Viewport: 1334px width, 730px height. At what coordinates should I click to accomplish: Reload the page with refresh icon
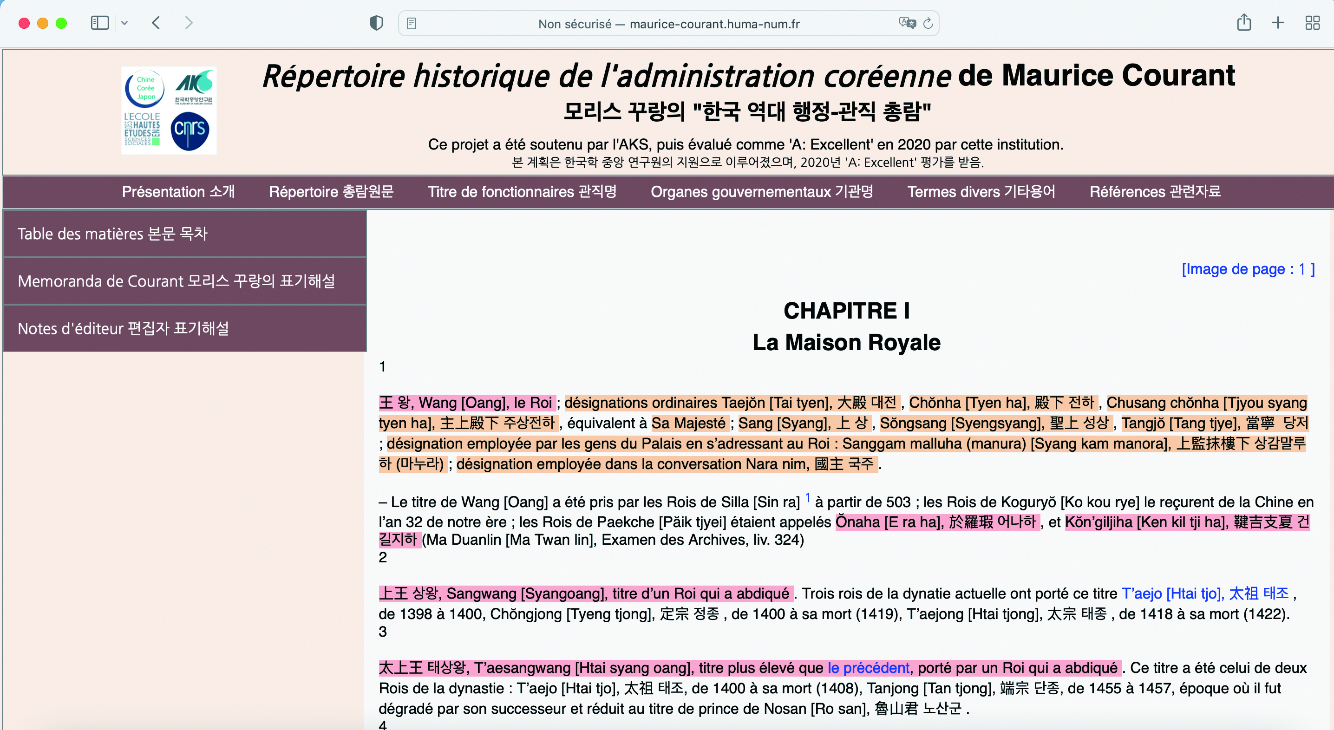pos(928,23)
